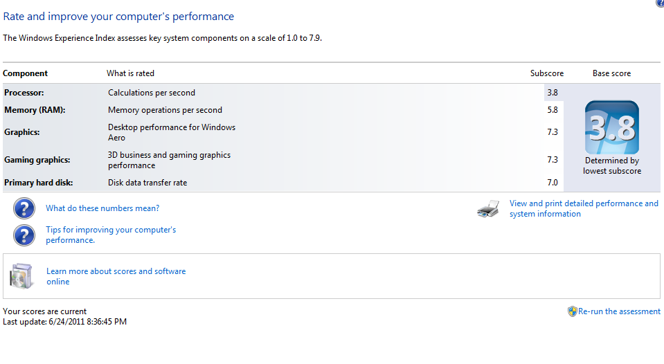The image size is (664, 364).
Task: Click question mark icon beside performance tips link
Action: pos(24,235)
